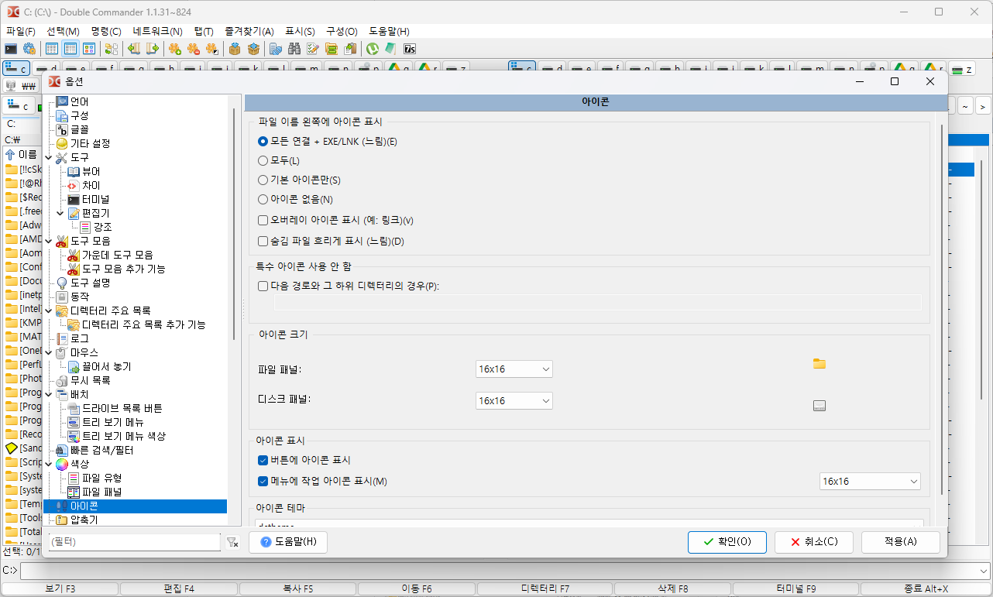Open the menu icon size 16x16 dropdown

870,482
